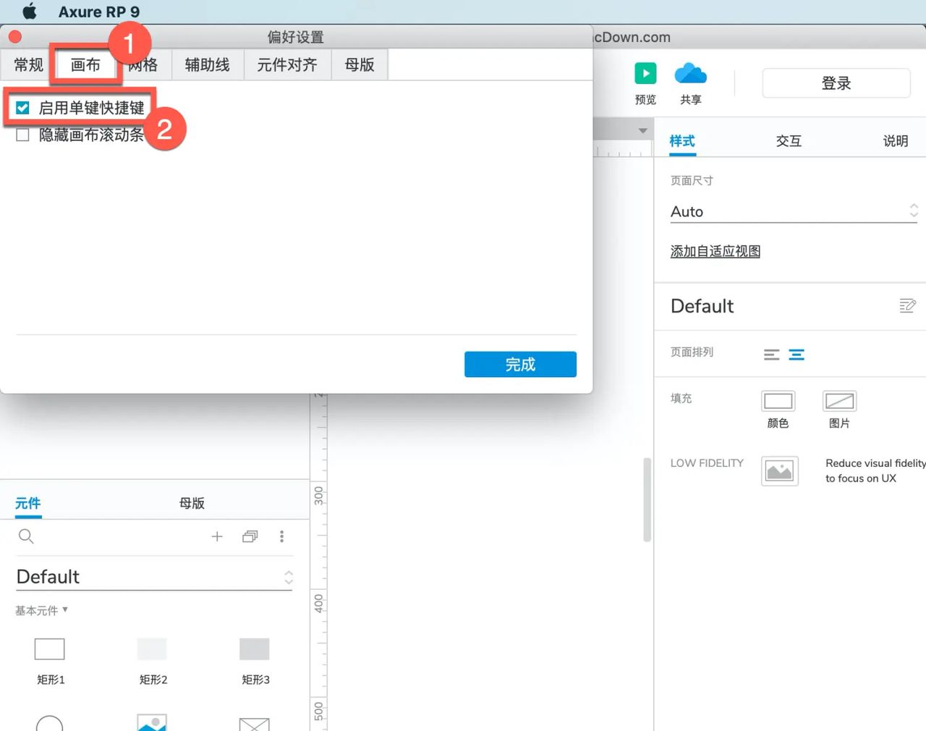This screenshot has height=731, width=926.
Task: Open sharing via the 共享 cloud icon
Action: (x=689, y=73)
